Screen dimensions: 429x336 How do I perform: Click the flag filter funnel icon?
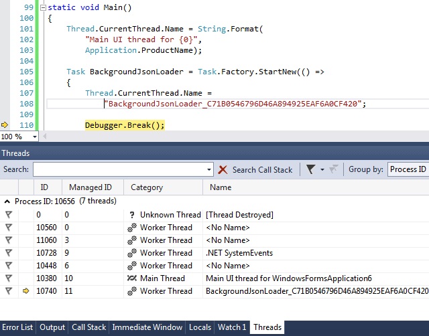pyautogui.click(x=311, y=169)
